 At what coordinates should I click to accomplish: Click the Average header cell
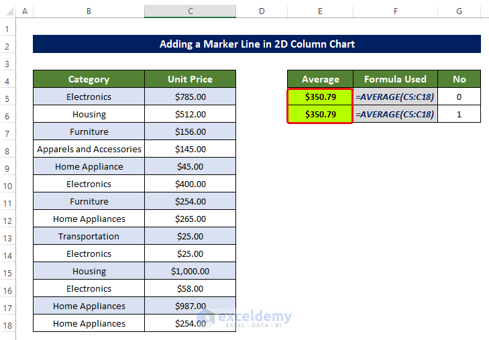(320, 79)
